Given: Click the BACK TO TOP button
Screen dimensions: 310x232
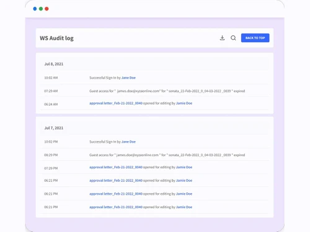Looking at the screenshot, I should click(255, 38).
